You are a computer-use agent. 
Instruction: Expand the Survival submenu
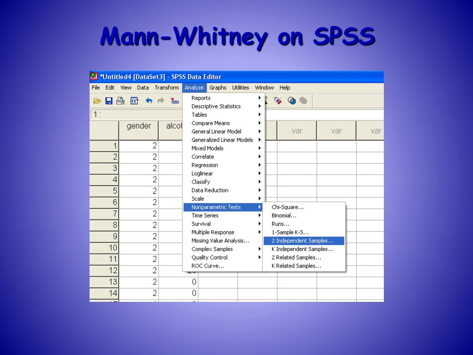tap(224, 224)
